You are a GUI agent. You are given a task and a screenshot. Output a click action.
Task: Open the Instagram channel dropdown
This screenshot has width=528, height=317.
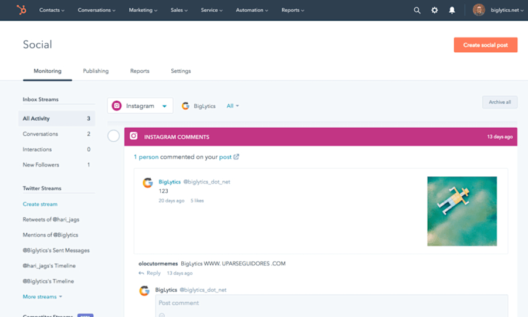pyautogui.click(x=140, y=106)
